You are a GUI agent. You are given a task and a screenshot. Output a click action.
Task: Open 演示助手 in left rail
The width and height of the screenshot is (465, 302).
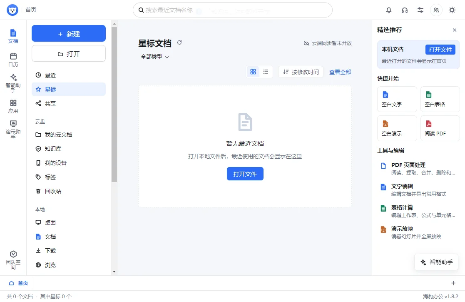pyautogui.click(x=13, y=130)
